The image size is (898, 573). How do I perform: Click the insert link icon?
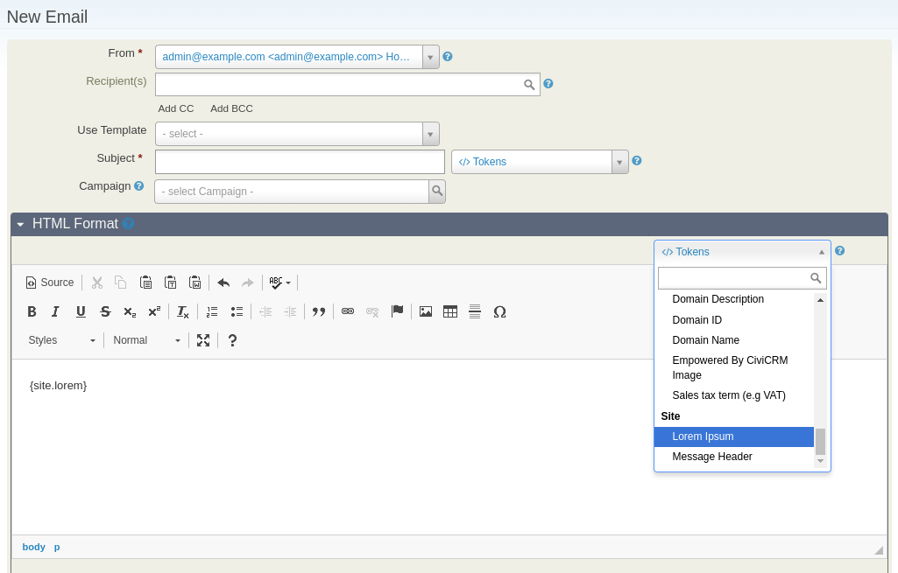pyautogui.click(x=348, y=311)
